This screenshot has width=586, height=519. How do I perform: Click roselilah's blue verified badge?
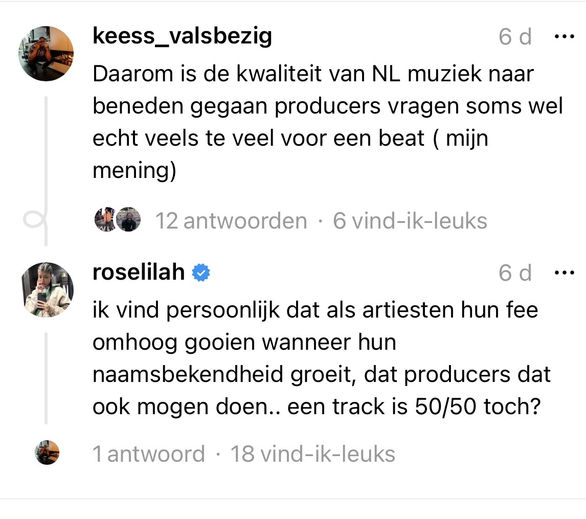tap(201, 274)
